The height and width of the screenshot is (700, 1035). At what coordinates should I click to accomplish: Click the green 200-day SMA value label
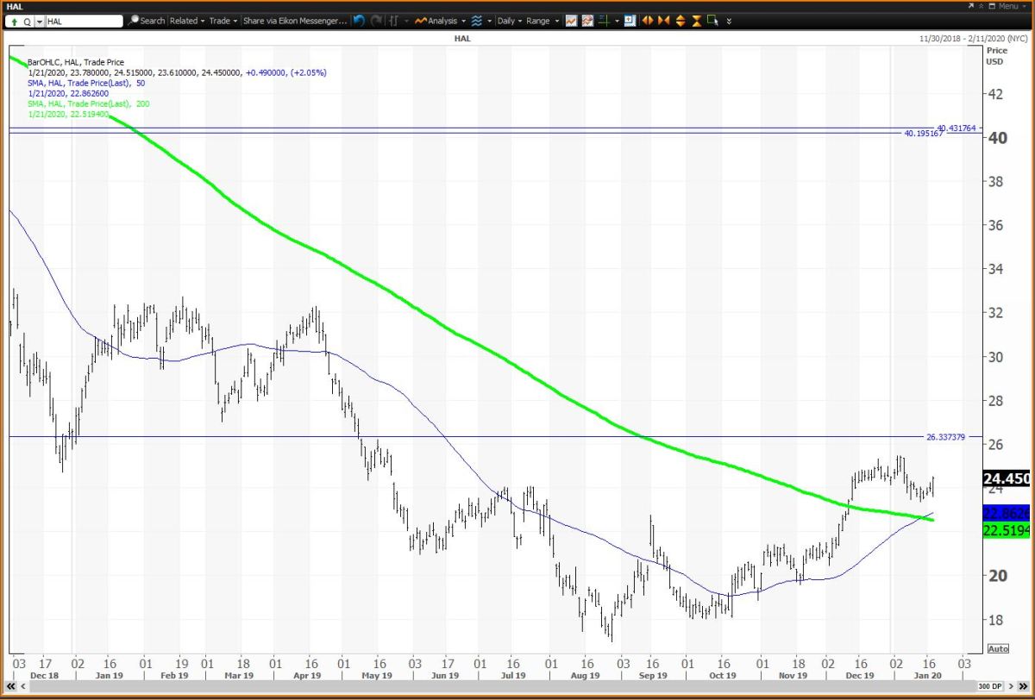[1005, 530]
